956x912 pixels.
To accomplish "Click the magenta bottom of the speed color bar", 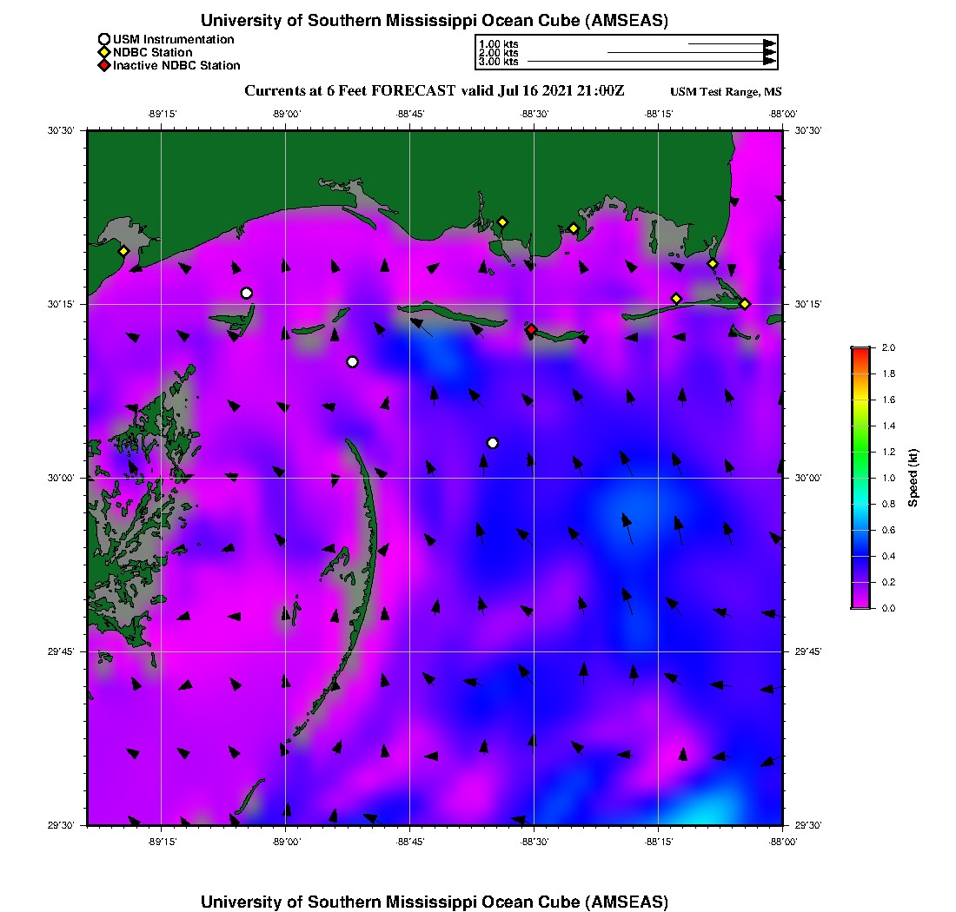I will (x=860, y=603).
